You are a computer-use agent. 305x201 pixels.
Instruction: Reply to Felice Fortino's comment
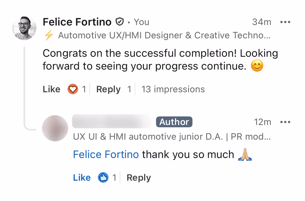(x=108, y=89)
